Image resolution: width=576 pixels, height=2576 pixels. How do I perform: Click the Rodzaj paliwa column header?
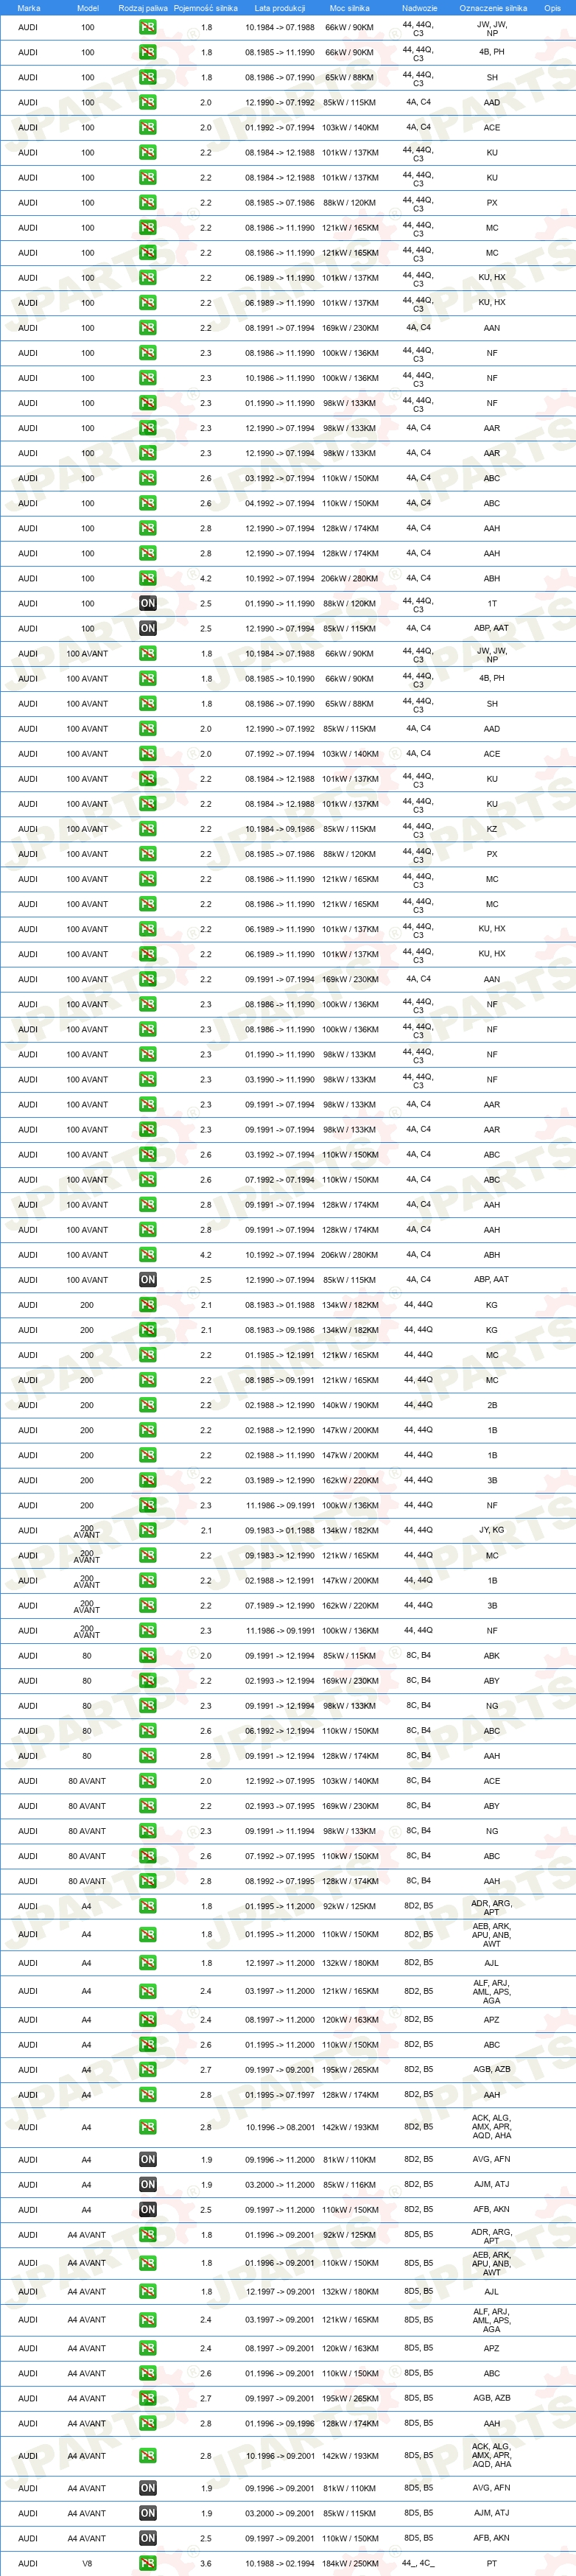143,8
